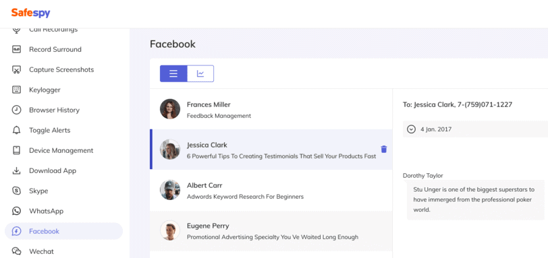Click the Download App arrow icon
Image resolution: width=548 pixels, height=258 pixels.
coord(16,170)
